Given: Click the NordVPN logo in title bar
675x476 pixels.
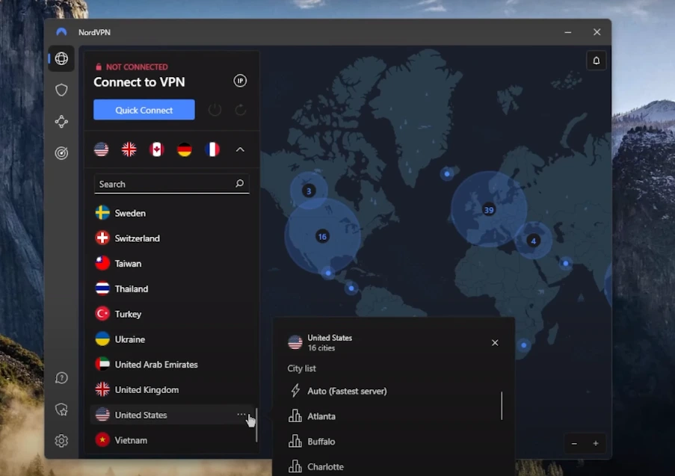Looking at the screenshot, I should pos(61,32).
